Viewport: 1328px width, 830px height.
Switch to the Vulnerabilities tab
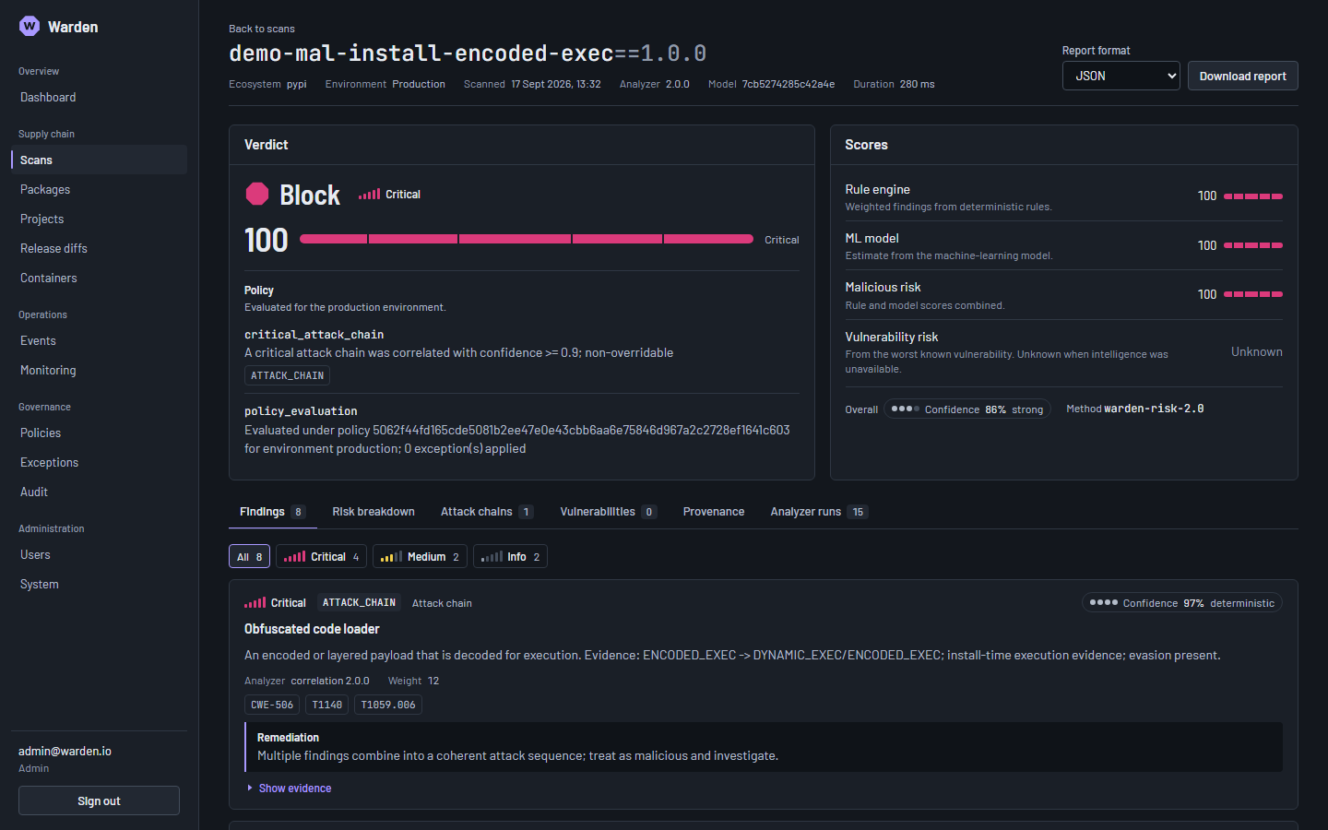pos(609,512)
